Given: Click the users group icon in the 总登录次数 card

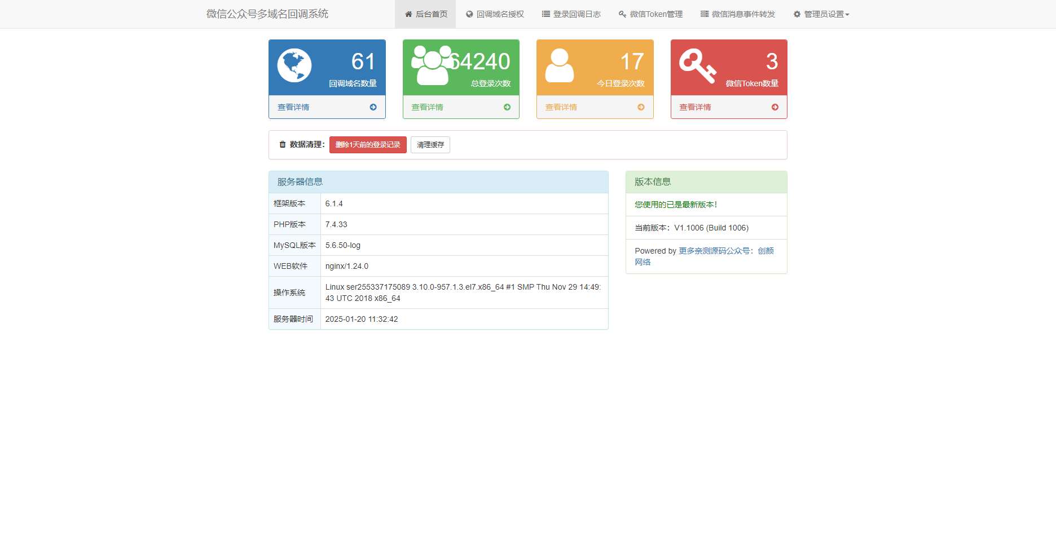Looking at the screenshot, I should (x=433, y=65).
